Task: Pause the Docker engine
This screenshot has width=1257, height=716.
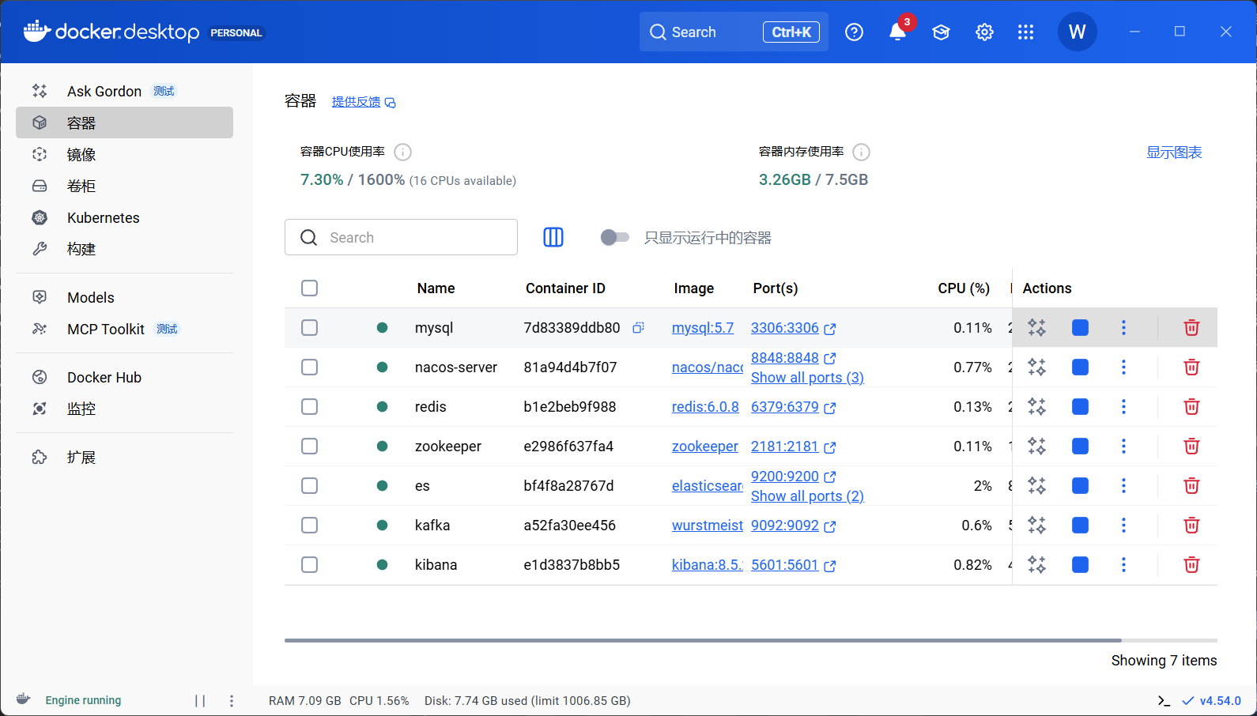Action: 200,701
